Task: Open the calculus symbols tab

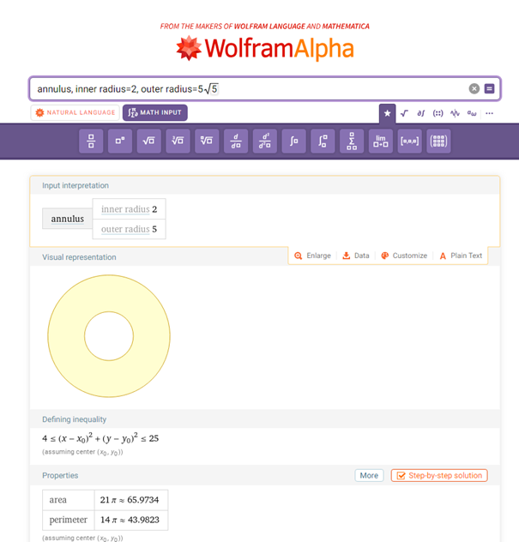Action: click(420, 113)
